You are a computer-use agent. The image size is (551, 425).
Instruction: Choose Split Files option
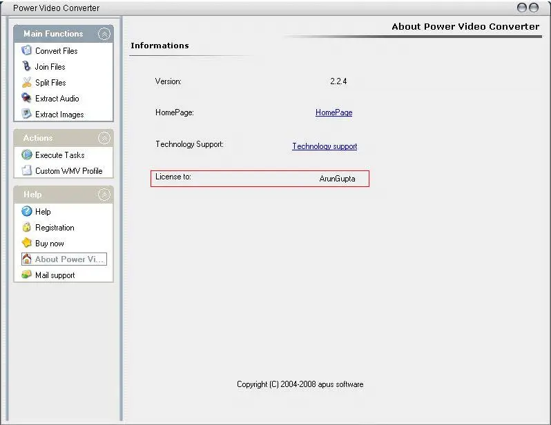pyautogui.click(x=50, y=83)
